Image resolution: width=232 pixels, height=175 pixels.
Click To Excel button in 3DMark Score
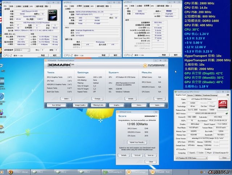click(x=137, y=155)
